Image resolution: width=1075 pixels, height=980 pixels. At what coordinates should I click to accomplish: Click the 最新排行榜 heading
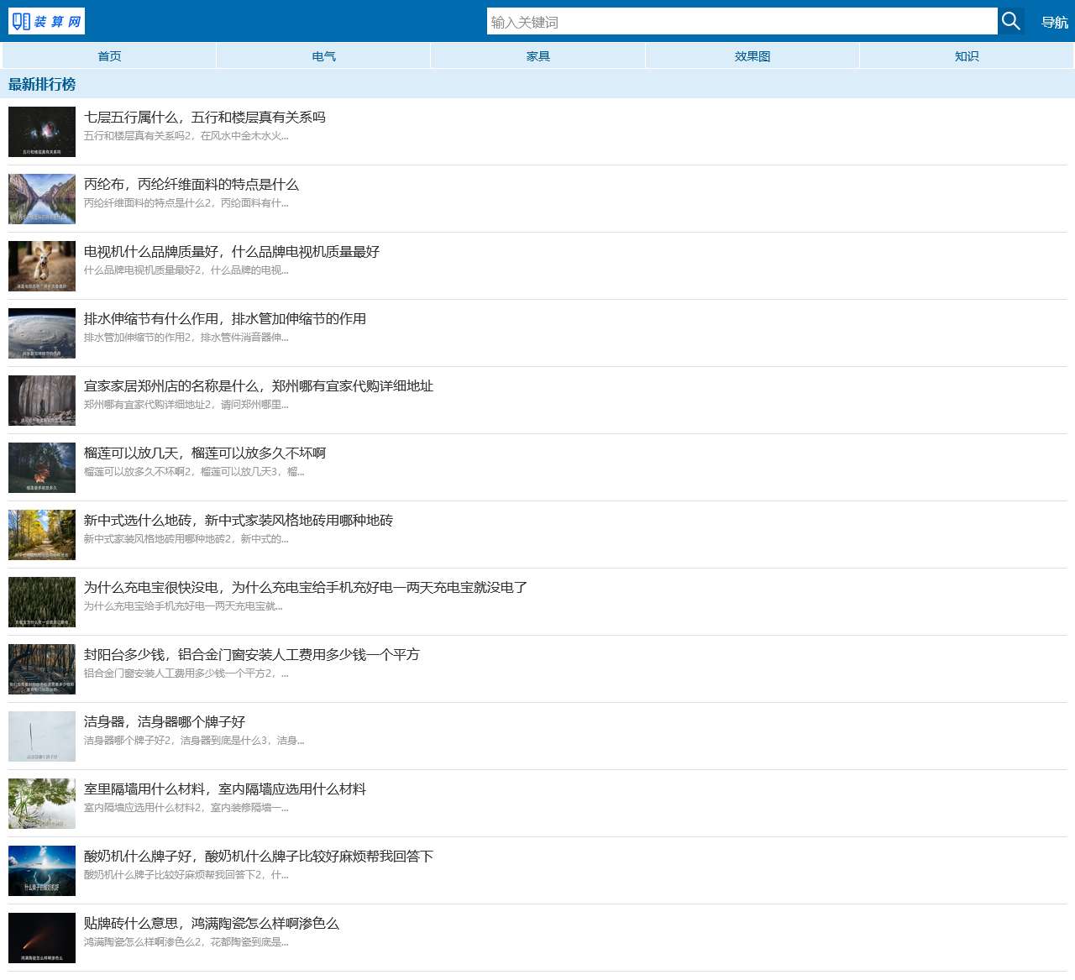(42, 84)
